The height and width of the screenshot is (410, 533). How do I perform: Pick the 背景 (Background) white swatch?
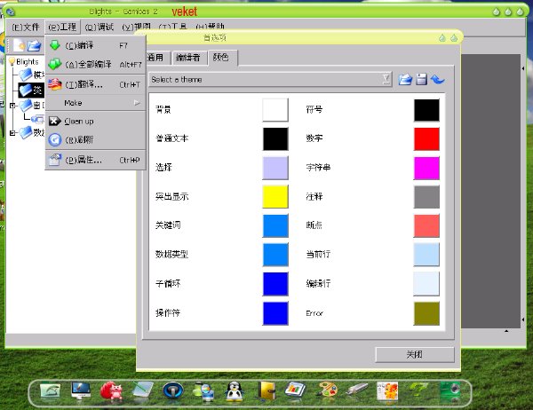(x=275, y=110)
